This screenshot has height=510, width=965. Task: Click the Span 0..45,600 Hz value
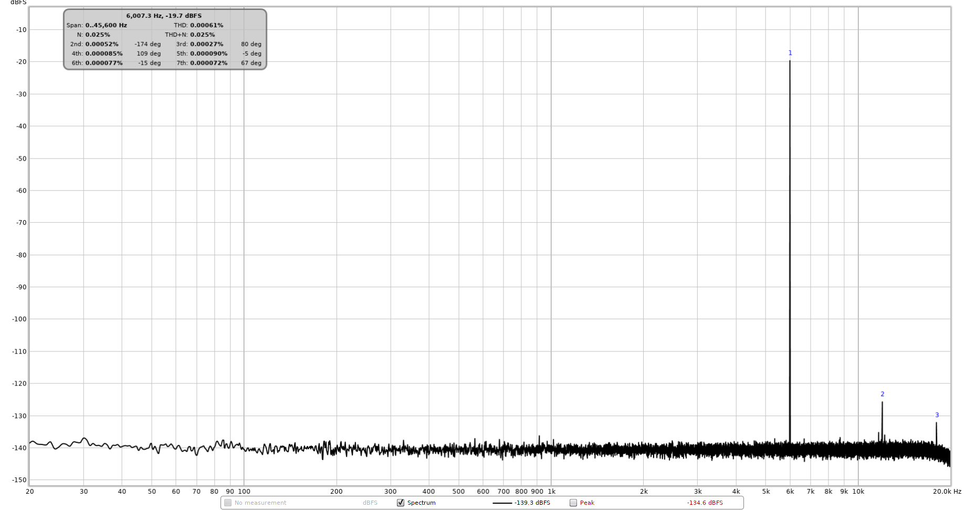pos(106,25)
